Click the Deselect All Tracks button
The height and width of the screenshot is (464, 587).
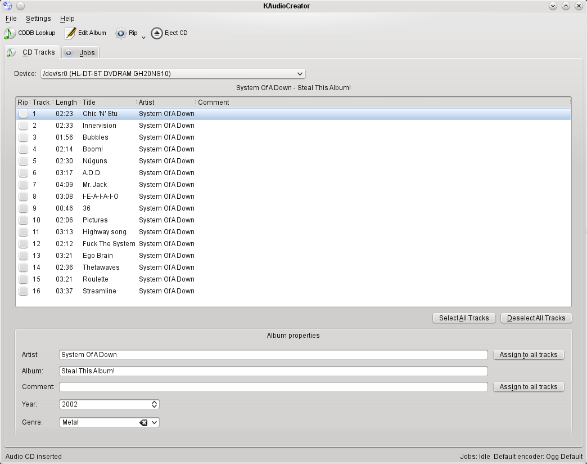pos(536,318)
